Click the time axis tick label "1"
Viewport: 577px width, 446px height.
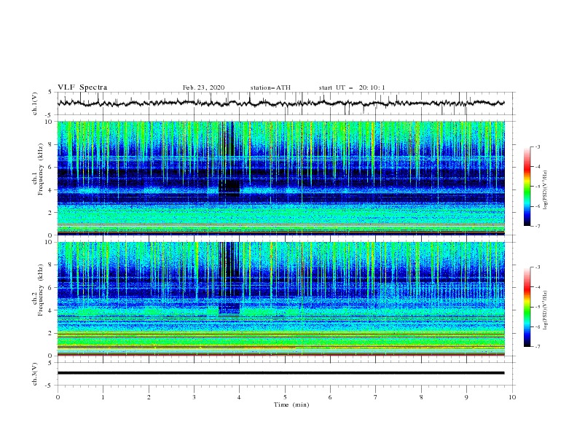(103, 397)
